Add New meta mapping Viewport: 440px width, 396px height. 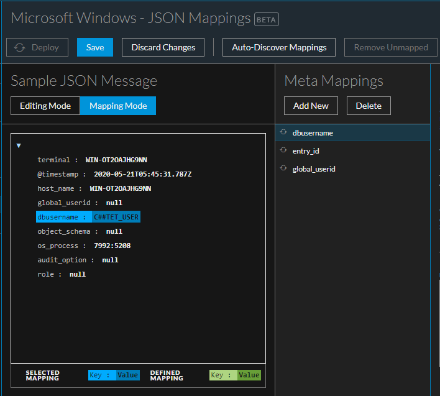311,106
